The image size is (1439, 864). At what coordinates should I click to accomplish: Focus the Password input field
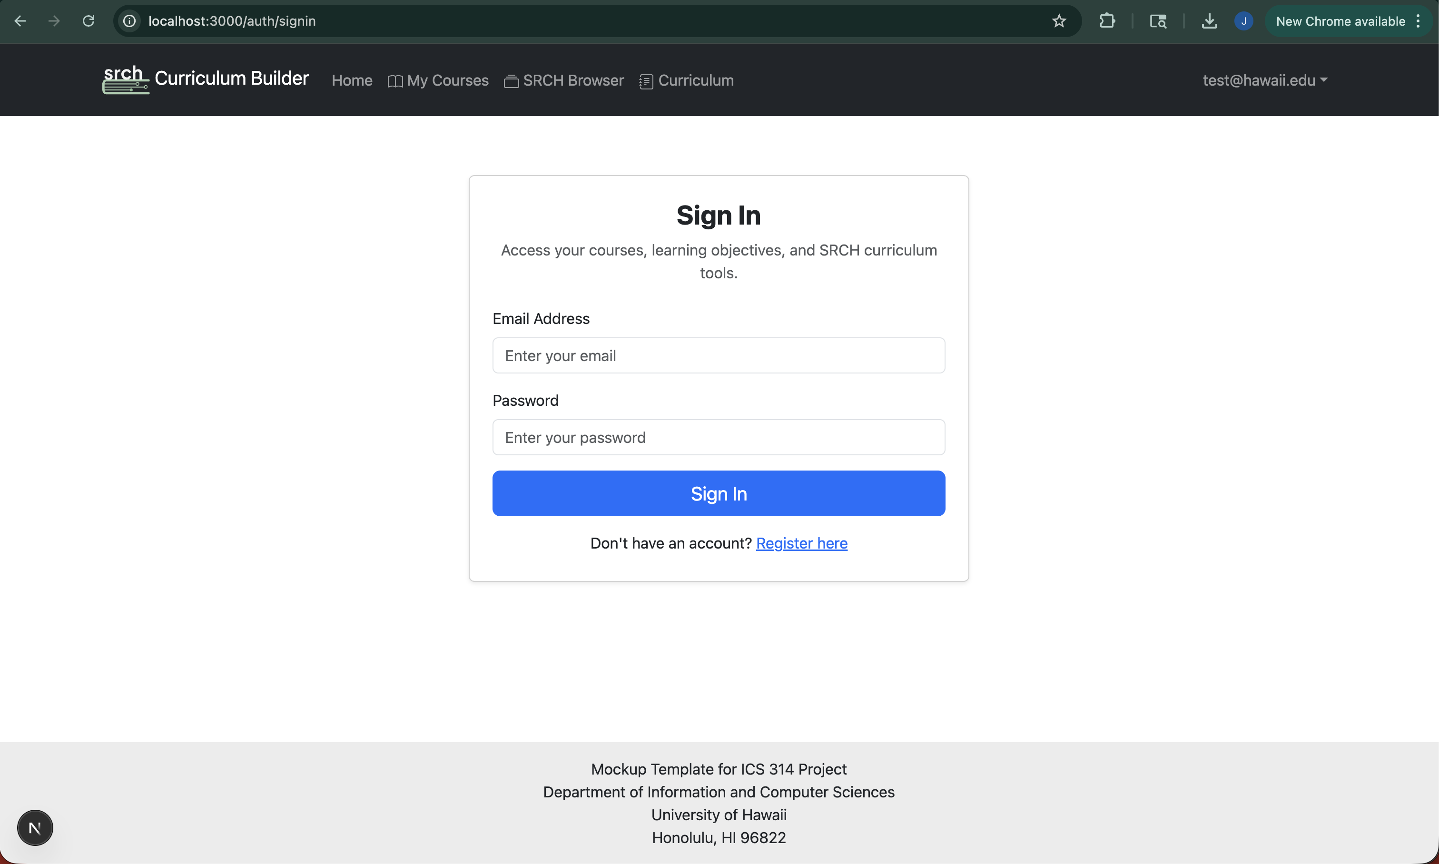(x=718, y=437)
